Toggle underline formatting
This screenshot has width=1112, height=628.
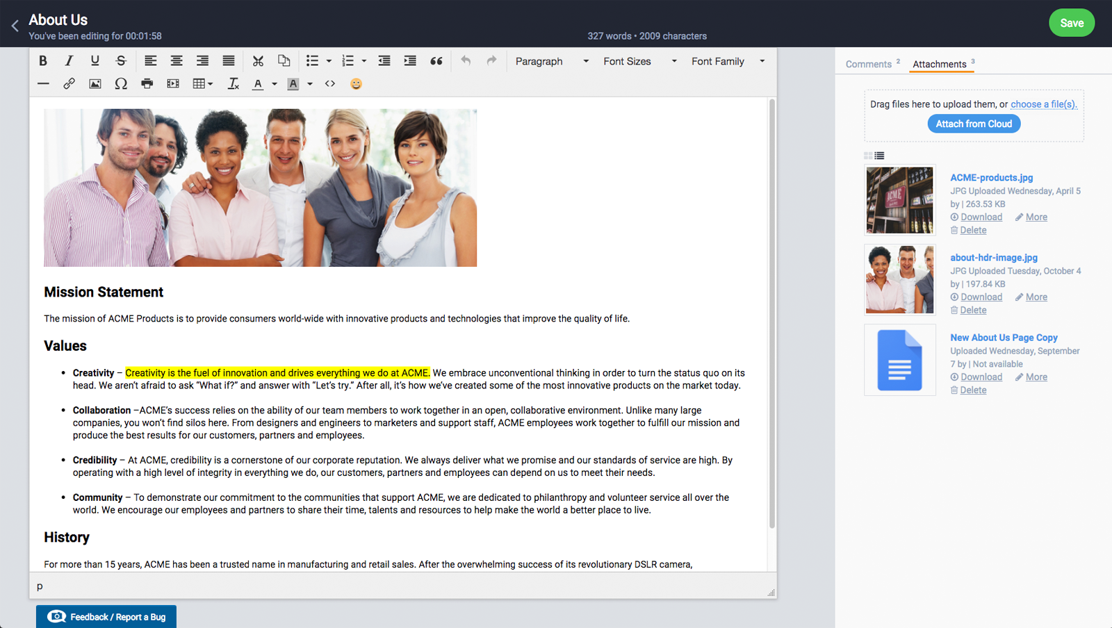[95, 61]
